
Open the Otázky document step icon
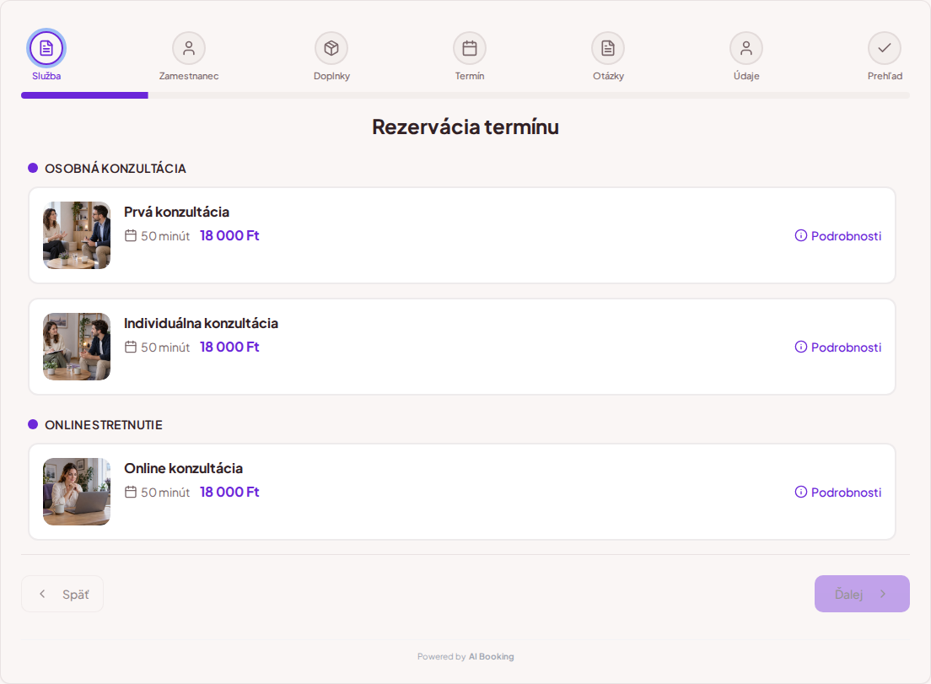(x=608, y=48)
